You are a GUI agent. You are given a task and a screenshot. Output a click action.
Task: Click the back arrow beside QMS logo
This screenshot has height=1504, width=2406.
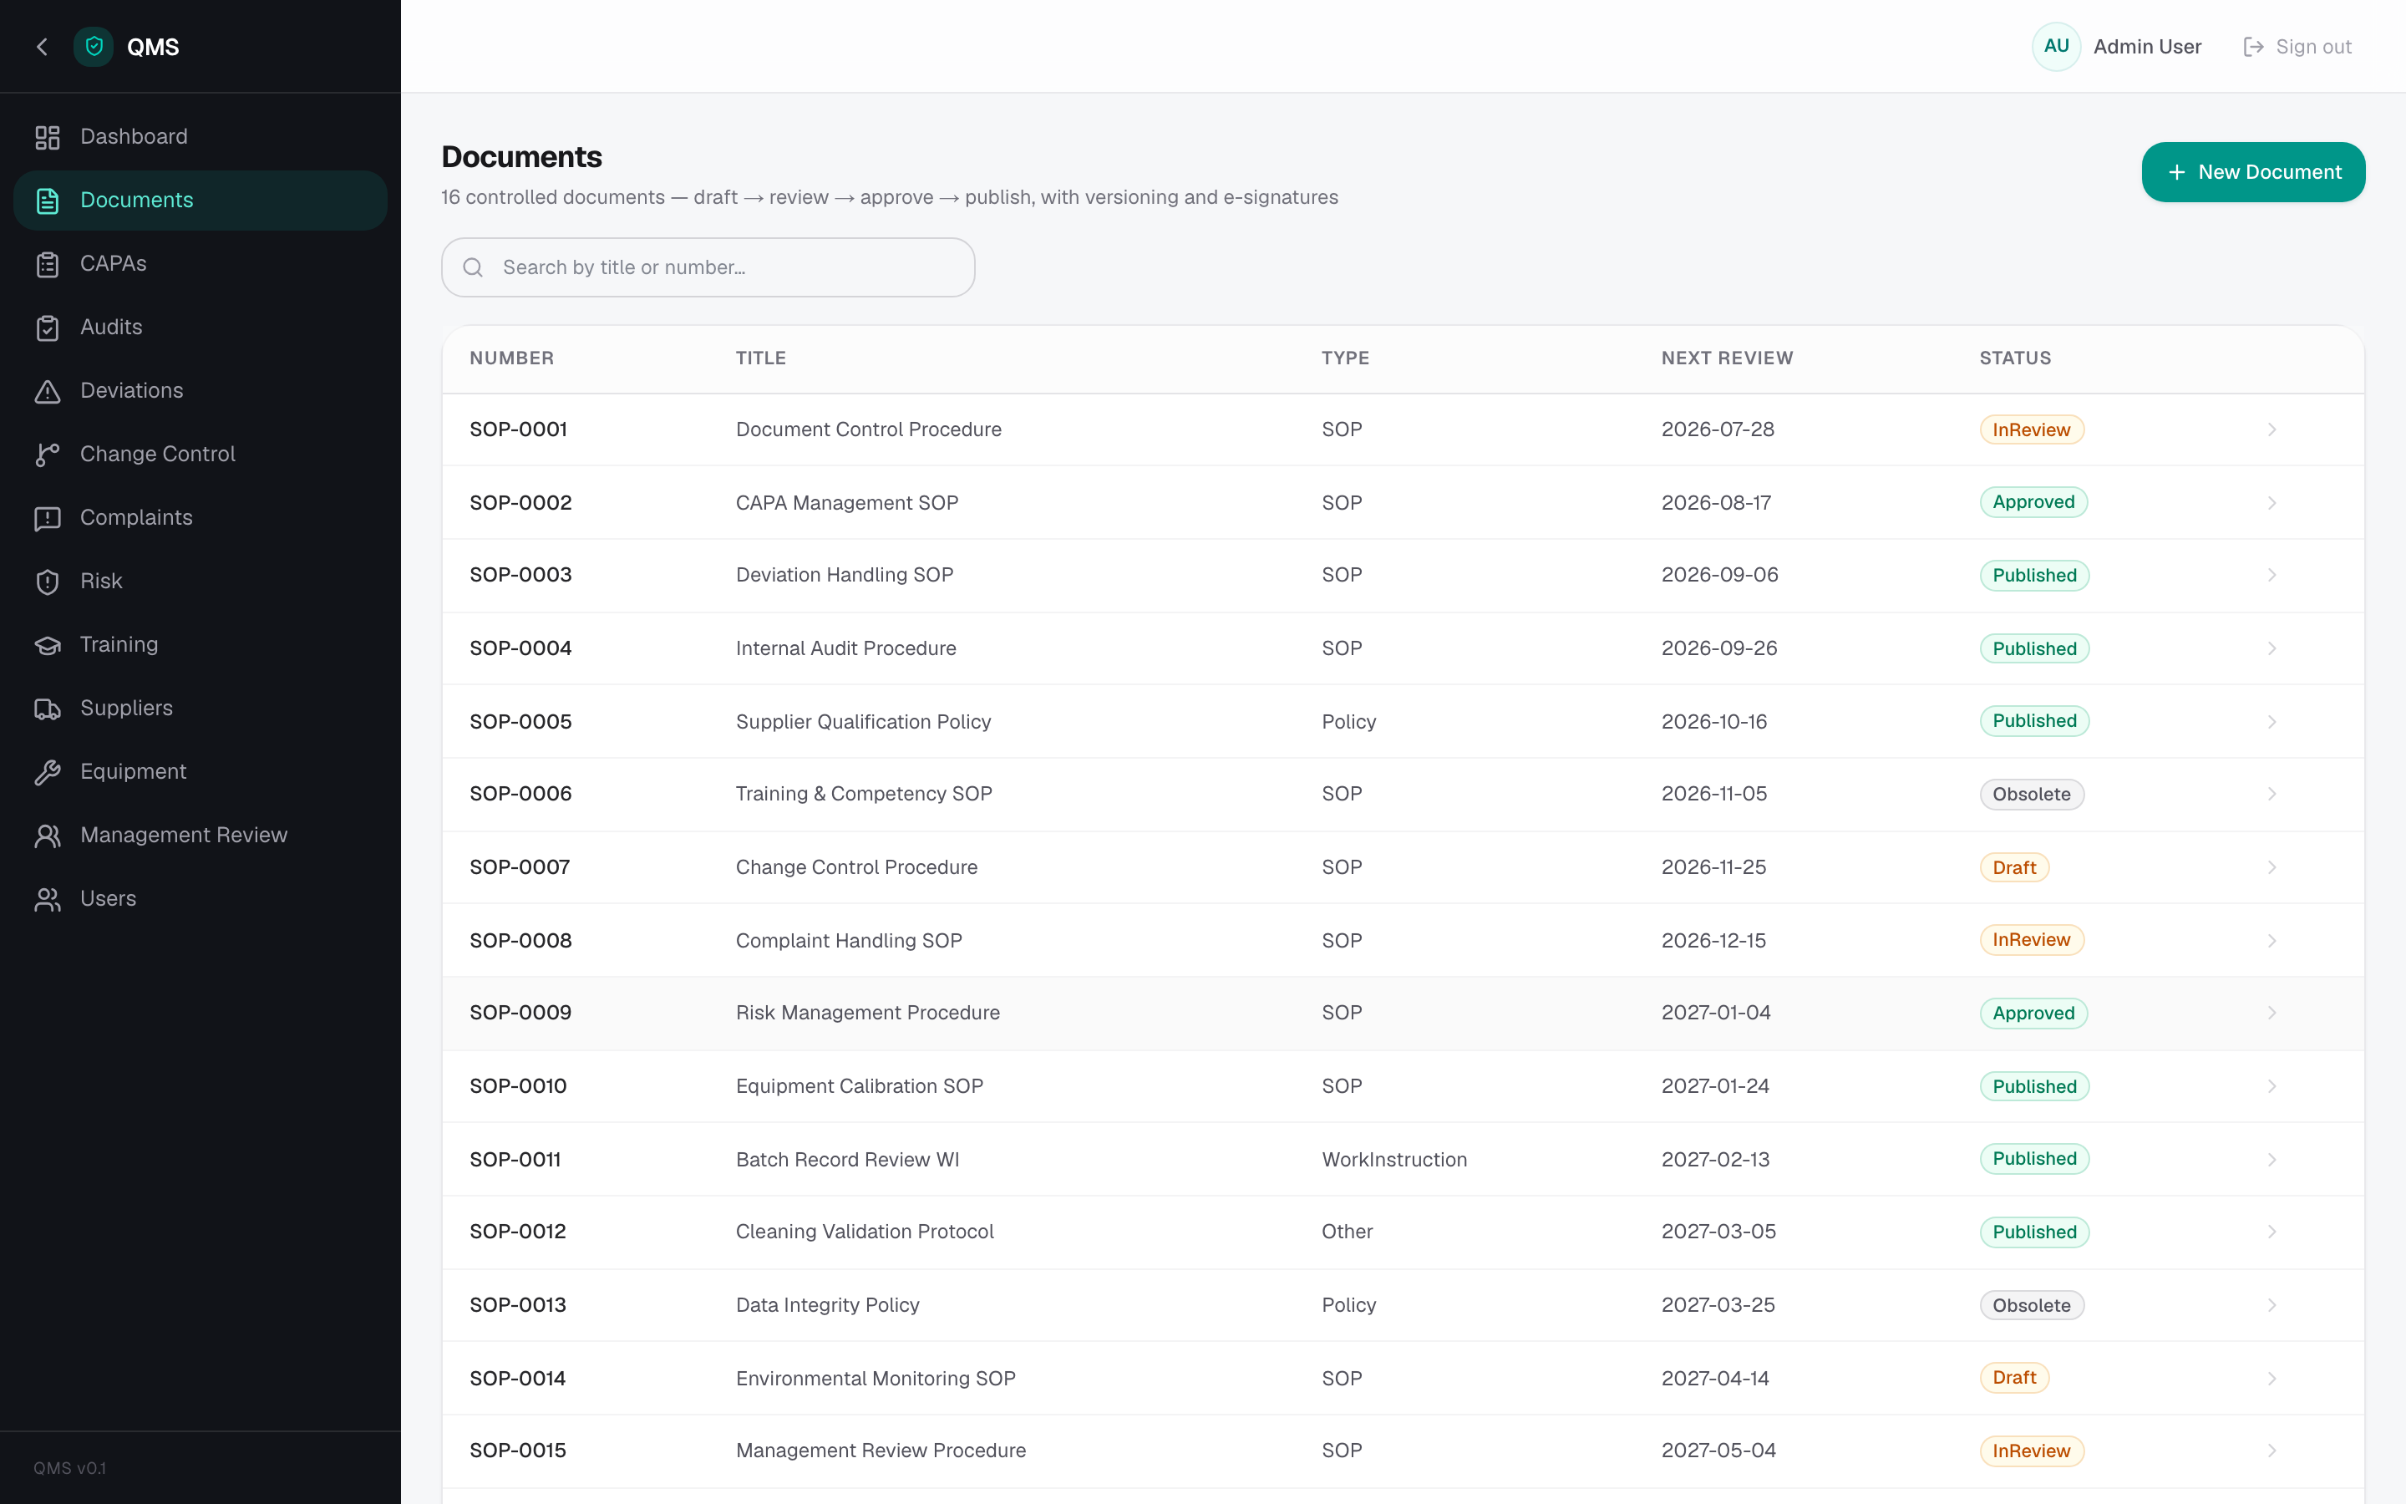pos(42,47)
